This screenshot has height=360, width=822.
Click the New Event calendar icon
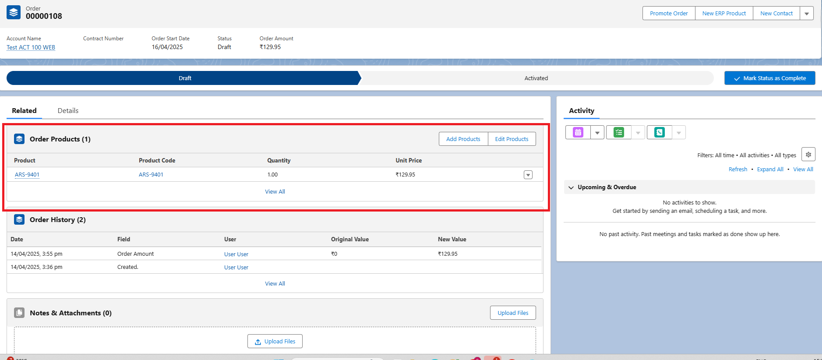578,132
